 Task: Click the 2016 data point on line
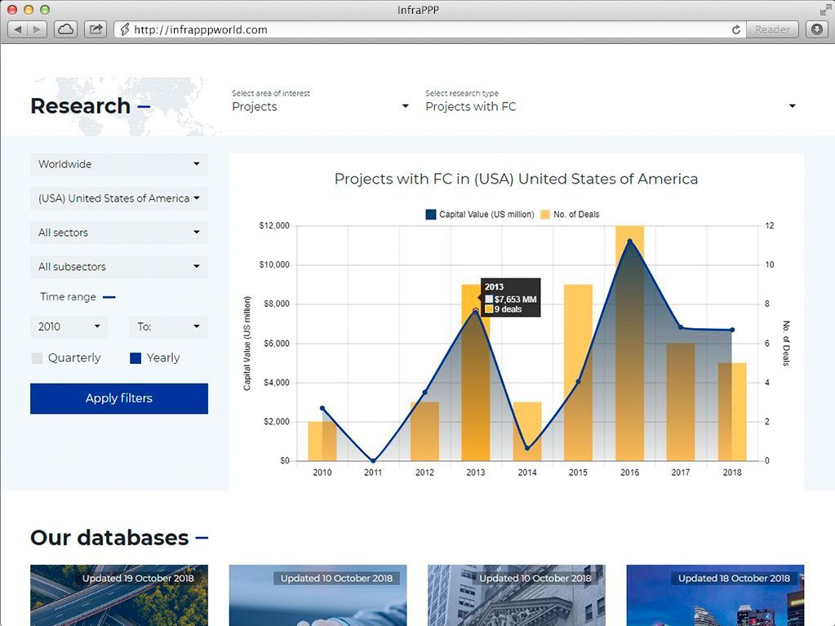point(629,241)
